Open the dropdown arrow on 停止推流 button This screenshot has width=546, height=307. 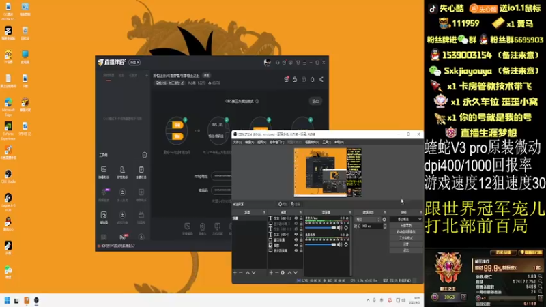pos(420,219)
